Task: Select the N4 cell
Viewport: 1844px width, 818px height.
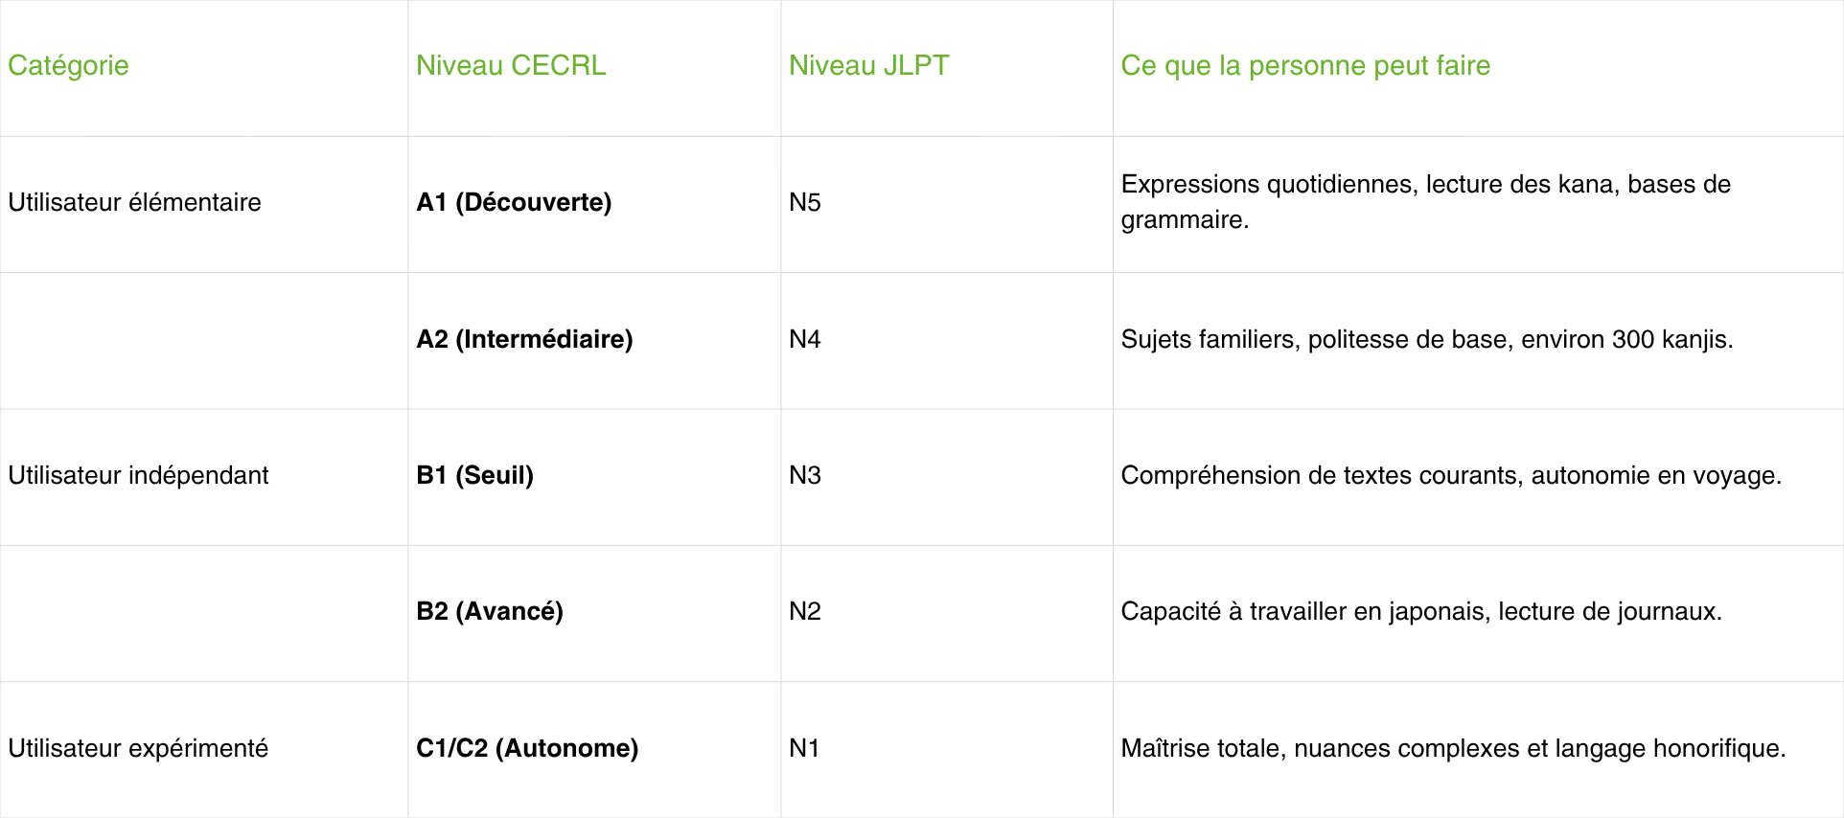Action: click(x=805, y=339)
